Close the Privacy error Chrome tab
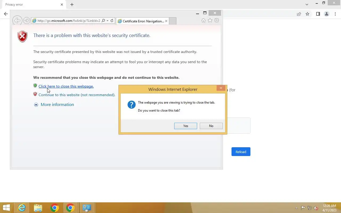This screenshot has height=213, width=341. (62, 5)
